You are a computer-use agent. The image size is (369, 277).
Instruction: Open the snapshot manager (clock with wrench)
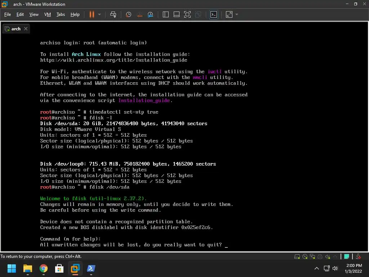click(150, 14)
